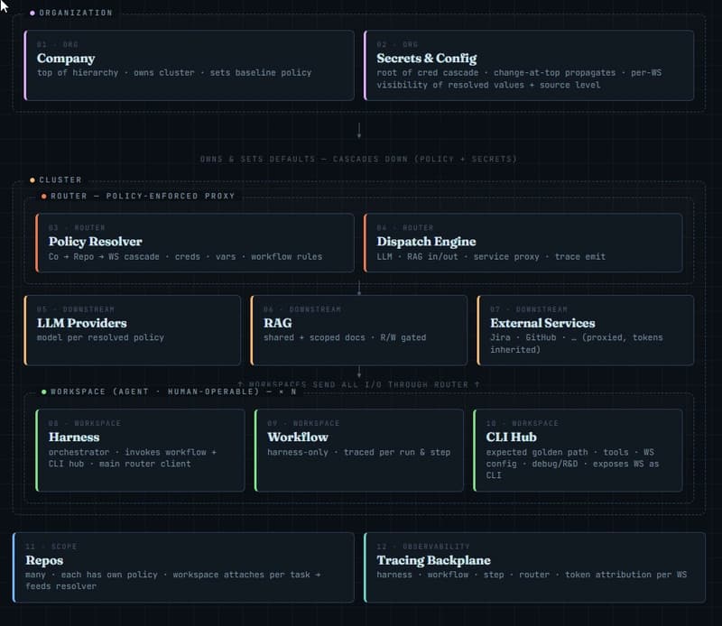This screenshot has width=722, height=626.
Task: Open the Repos scope card
Action: pos(183,566)
